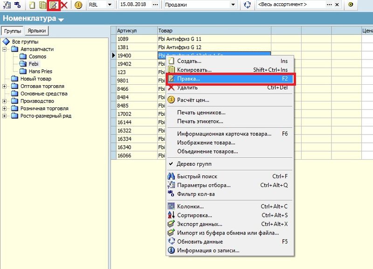373x269 pixels.
Task: Select Экспорт данных… menu entry
Action: click(230, 224)
